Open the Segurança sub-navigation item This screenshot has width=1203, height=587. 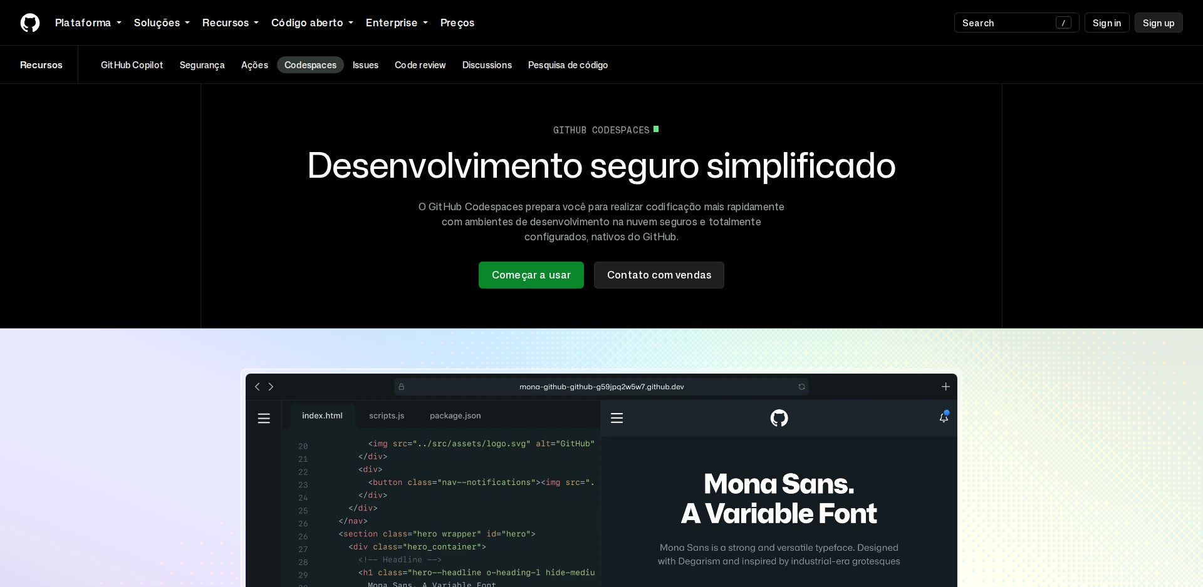click(x=202, y=65)
